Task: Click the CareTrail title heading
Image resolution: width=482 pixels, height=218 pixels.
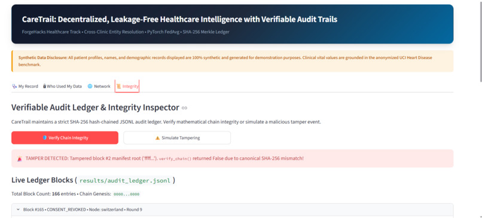Action: point(179,19)
